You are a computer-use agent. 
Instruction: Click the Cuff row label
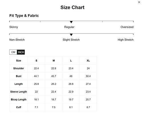pos(19,107)
